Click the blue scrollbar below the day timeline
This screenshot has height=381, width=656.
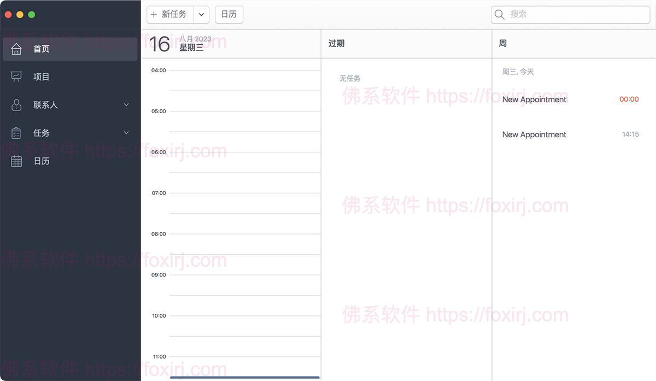pyautogui.click(x=245, y=377)
